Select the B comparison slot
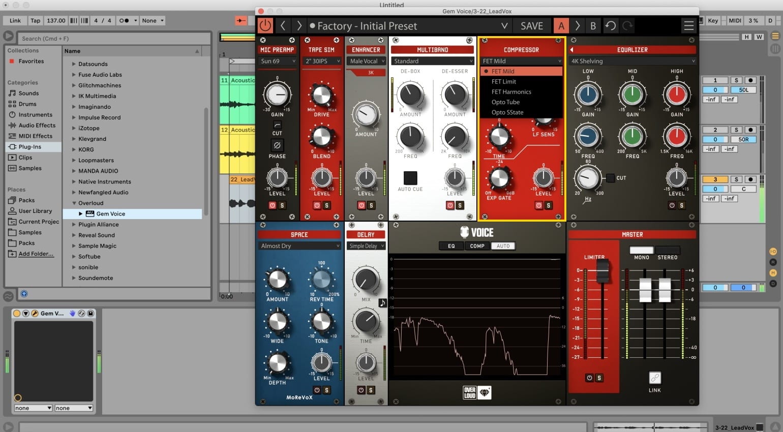This screenshot has height=432, width=783. (x=593, y=25)
